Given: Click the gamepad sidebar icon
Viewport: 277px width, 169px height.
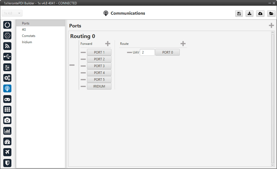Looking at the screenshot, I should click(x=7, y=99).
